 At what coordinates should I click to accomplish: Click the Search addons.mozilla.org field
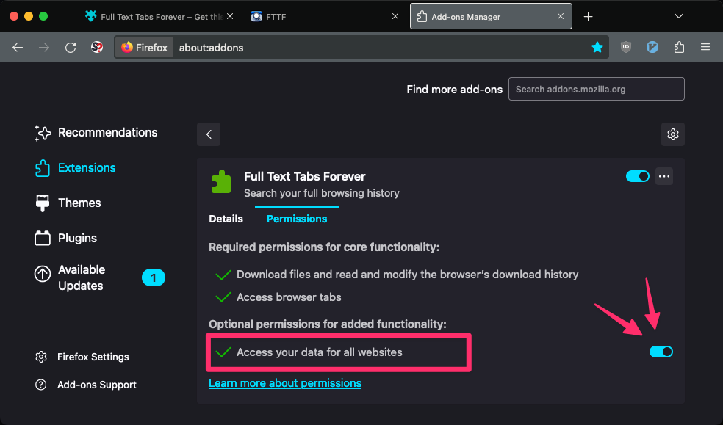click(x=596, y=89)
